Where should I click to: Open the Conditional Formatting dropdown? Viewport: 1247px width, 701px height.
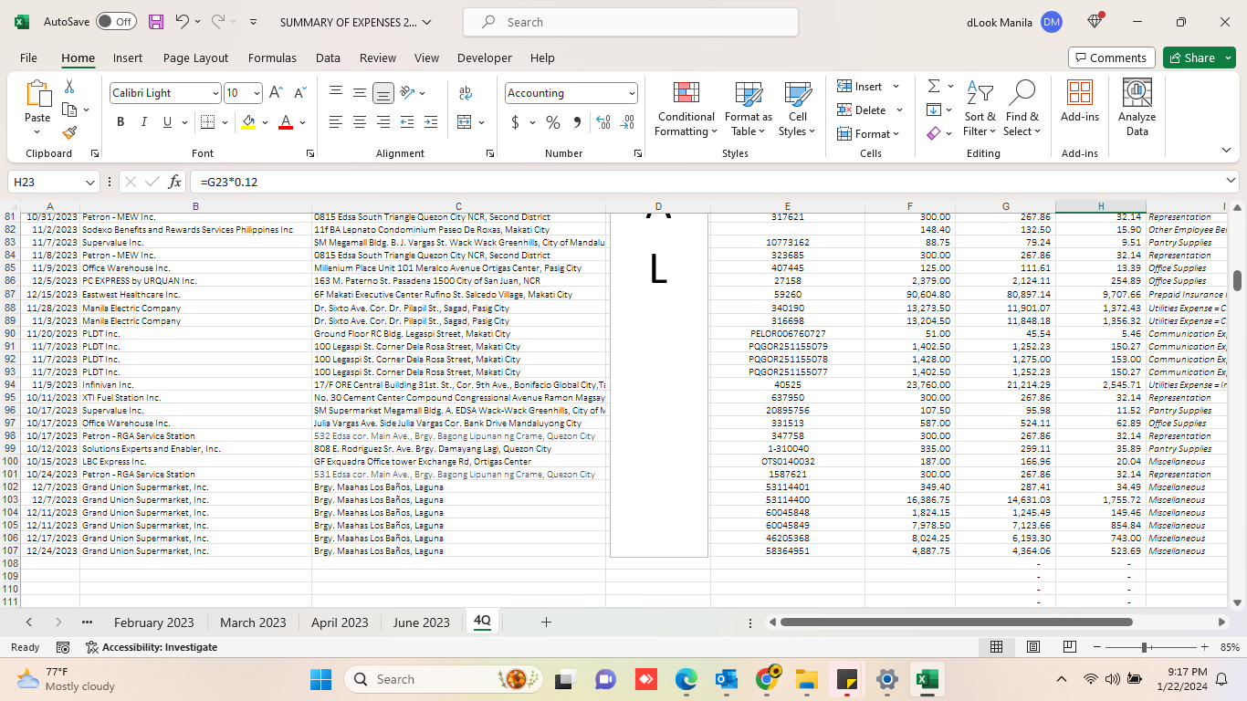point(686,108)
